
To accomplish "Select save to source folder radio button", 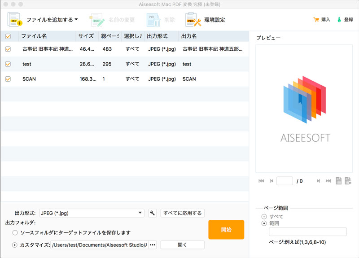I will 15,232.
